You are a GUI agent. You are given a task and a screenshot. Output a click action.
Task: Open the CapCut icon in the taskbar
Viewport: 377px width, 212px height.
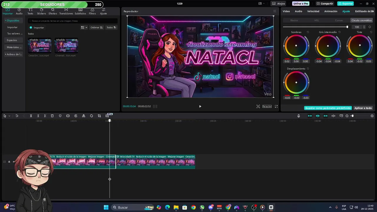pyautogui.click(x=271, y=207)
